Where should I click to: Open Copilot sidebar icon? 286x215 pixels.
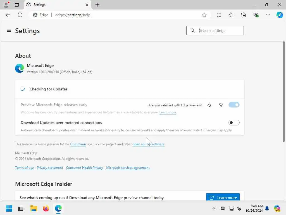point(280,15)
